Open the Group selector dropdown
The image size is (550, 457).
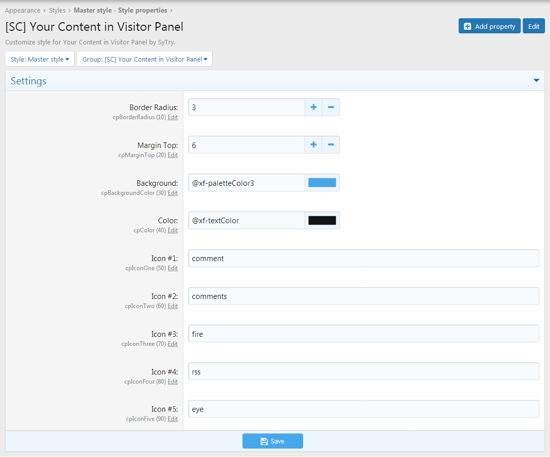click(x=145, y=59)
